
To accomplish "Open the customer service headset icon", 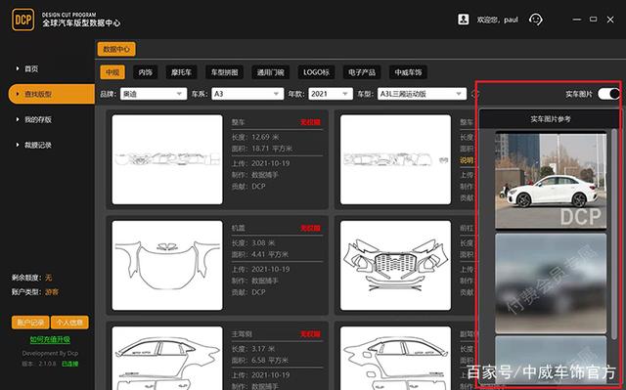I will [x=535, y=20].
